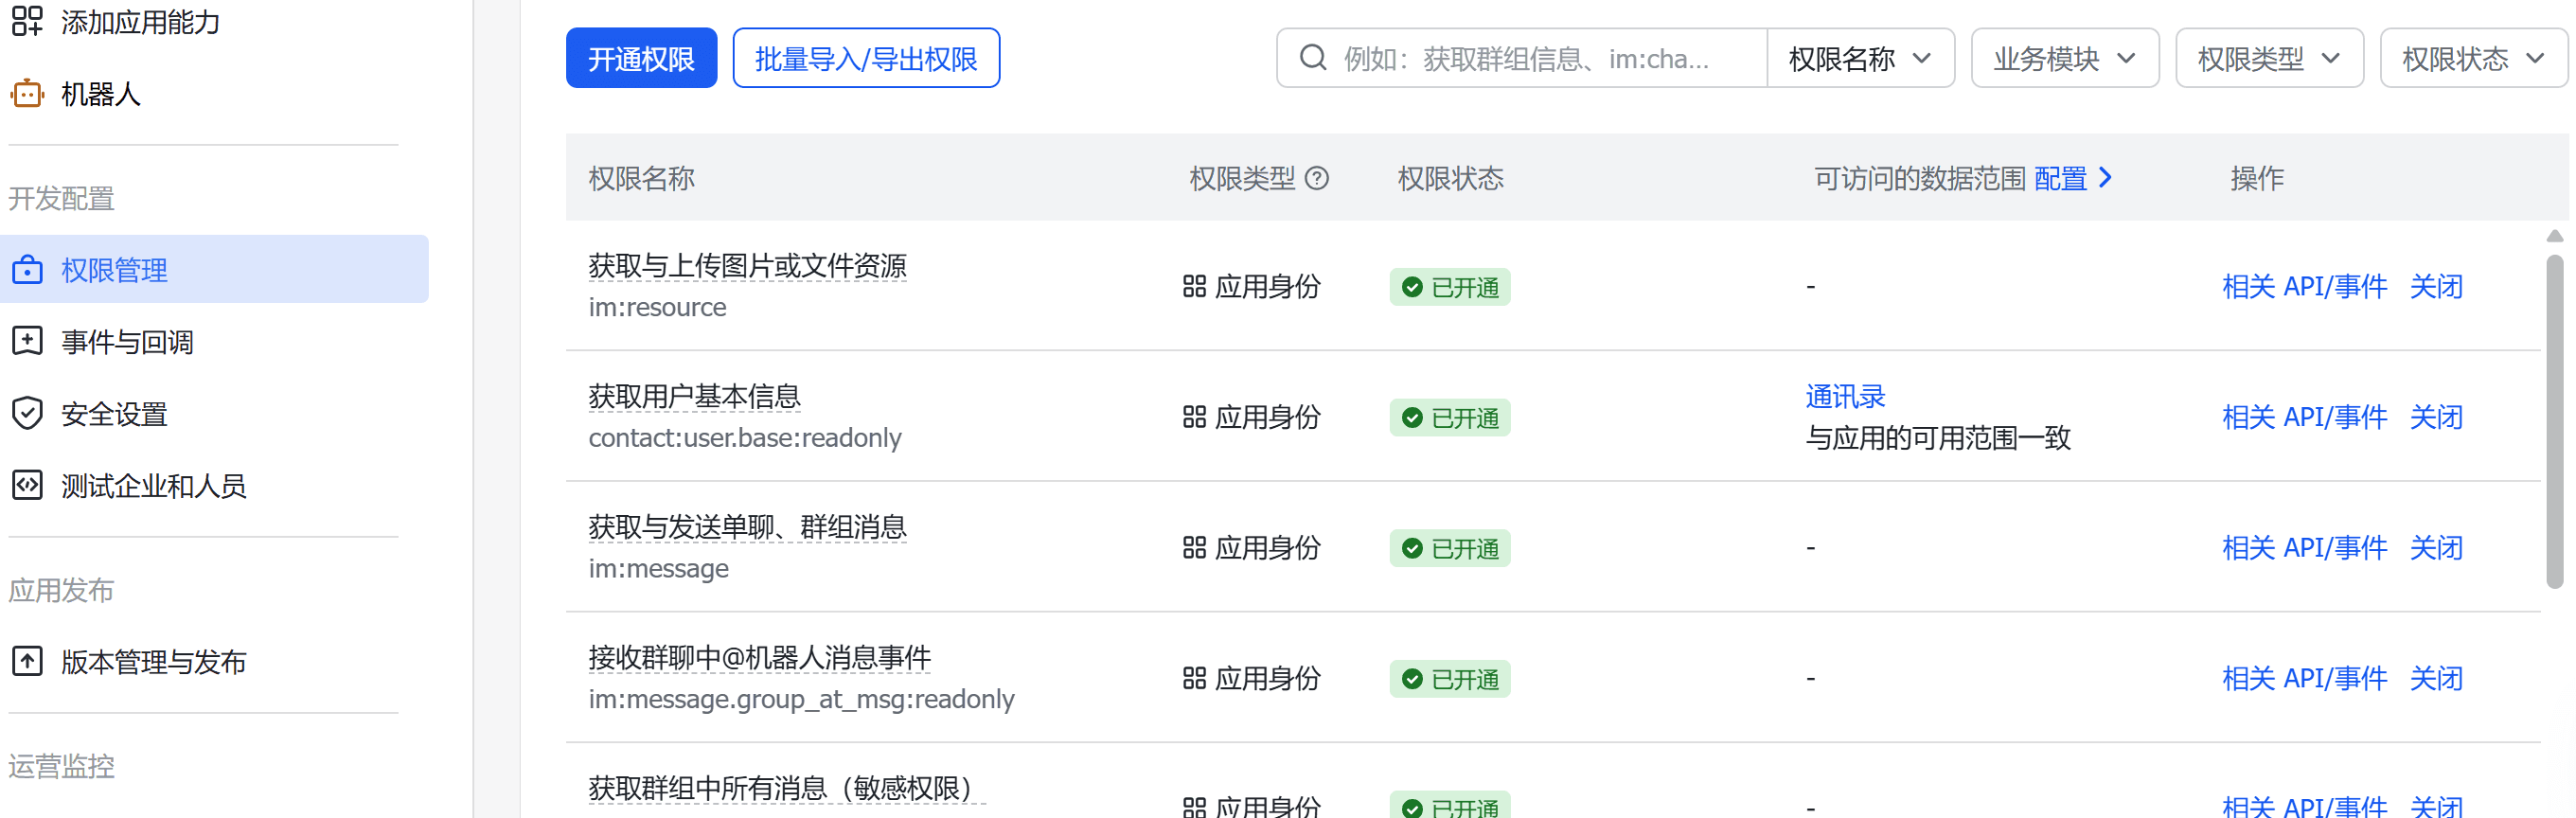2576x818 pixels.
Task: Click the 开通权限 button
Action: (x=641, y=58)
